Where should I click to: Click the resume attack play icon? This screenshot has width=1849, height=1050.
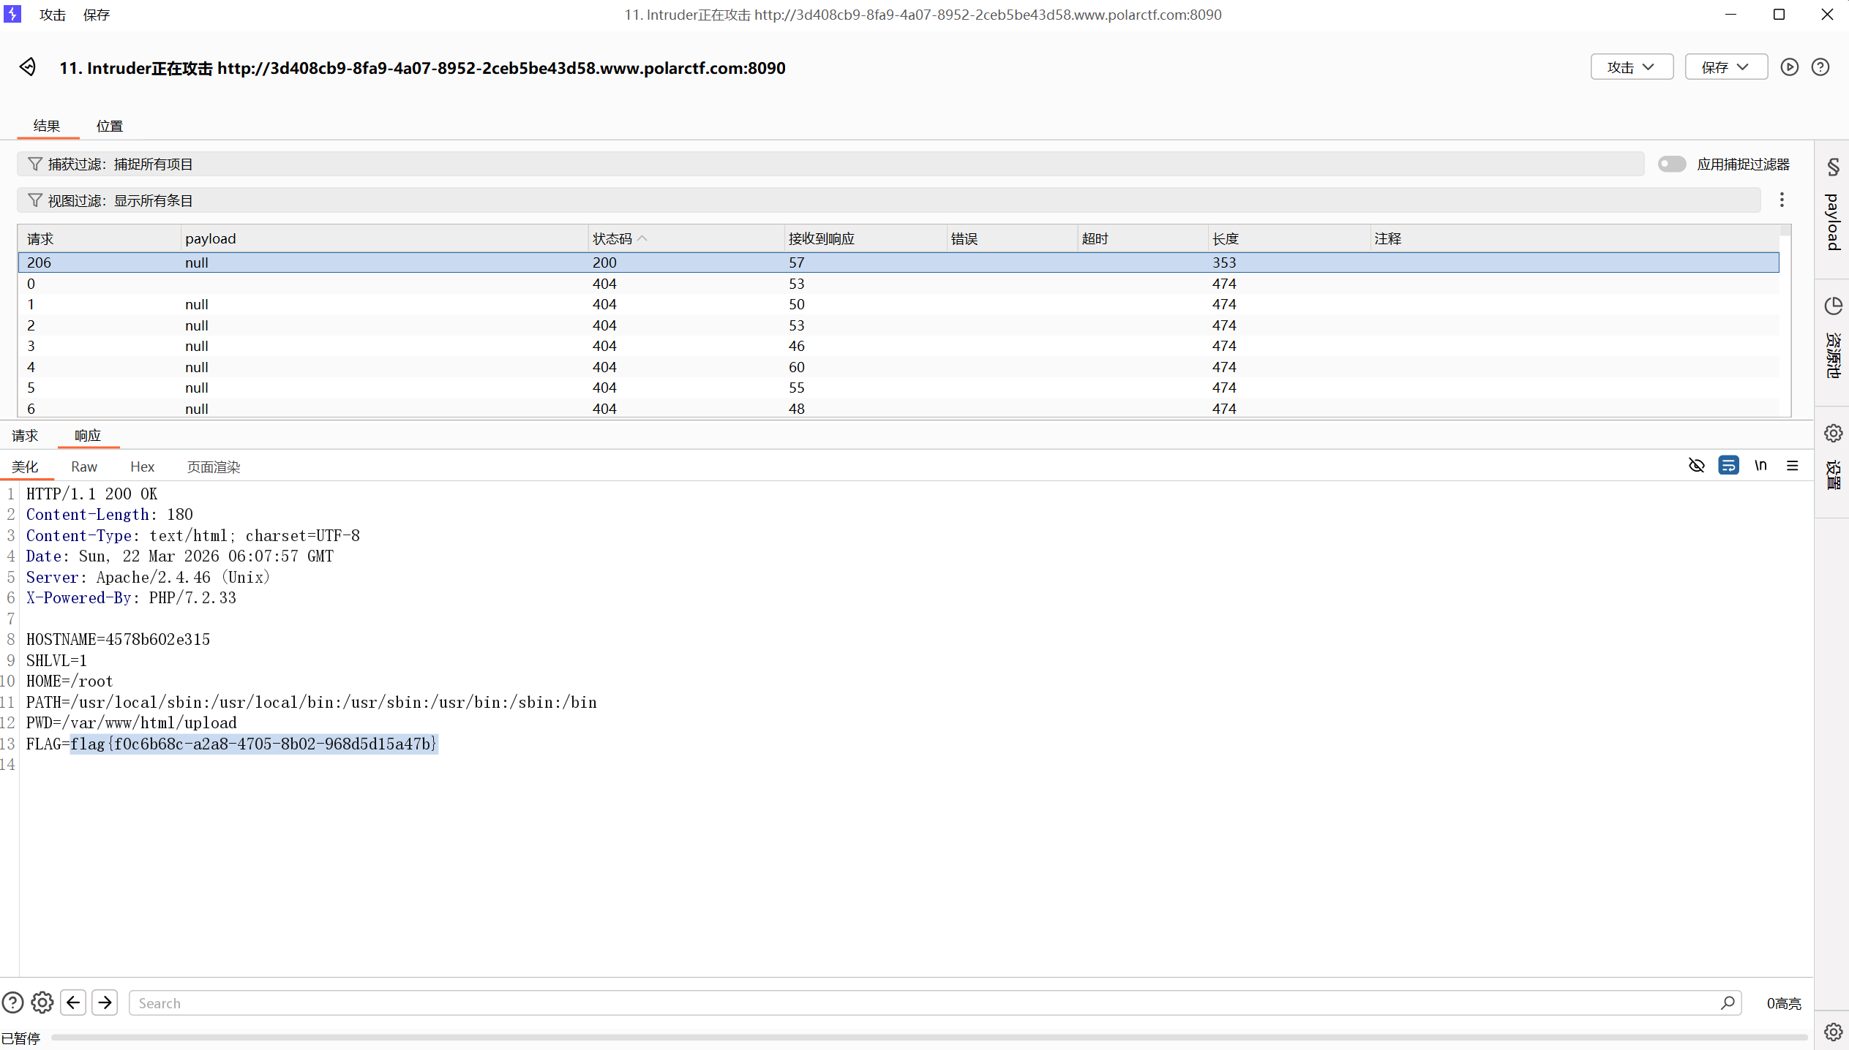[x=1789, y=67]
